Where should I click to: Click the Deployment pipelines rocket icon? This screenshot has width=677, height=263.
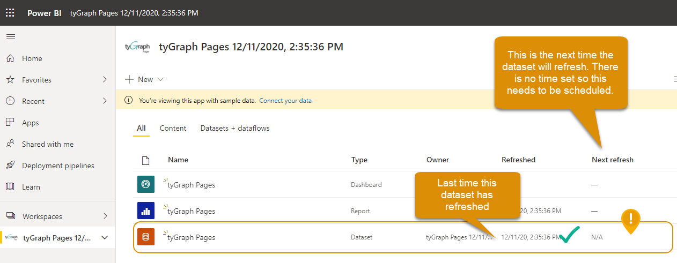tap(10, 166)
